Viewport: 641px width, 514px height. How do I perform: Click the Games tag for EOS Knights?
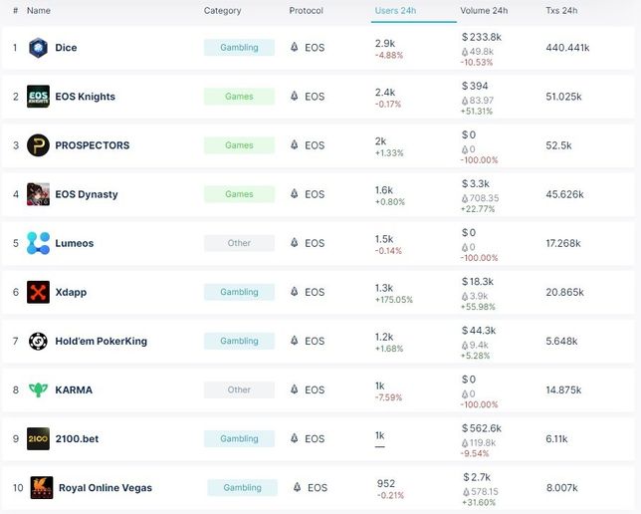pyautogui.click(x=239, y=97)
